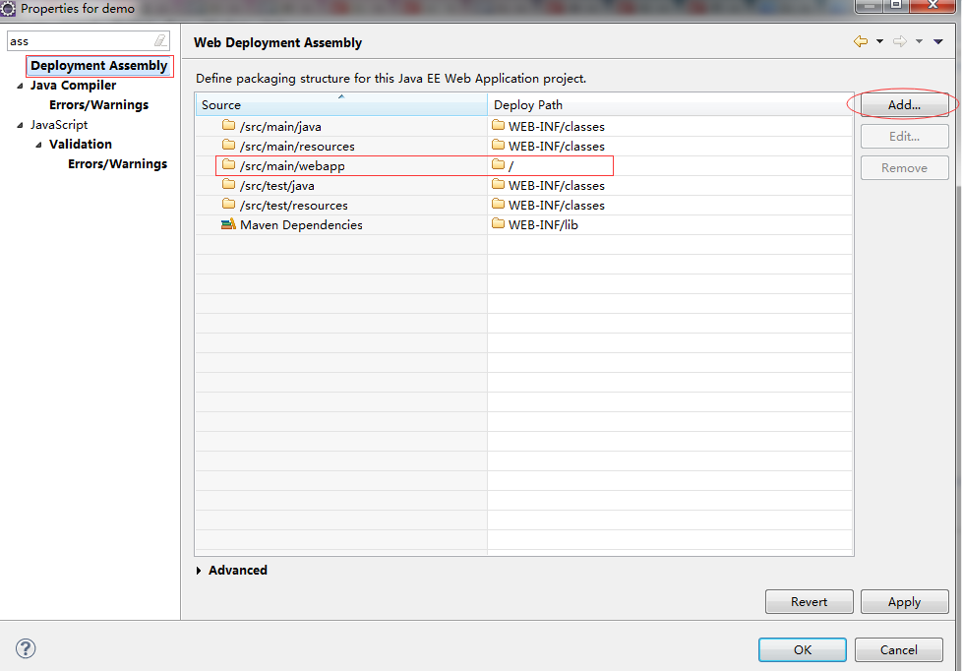
Task: Open the back history dropdown arrow
Action: (879, 41)
